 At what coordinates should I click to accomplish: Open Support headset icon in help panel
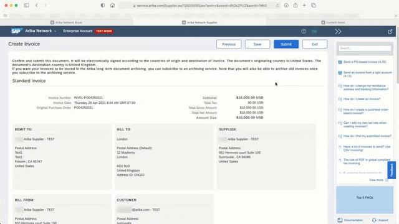[x=374, y=220]
